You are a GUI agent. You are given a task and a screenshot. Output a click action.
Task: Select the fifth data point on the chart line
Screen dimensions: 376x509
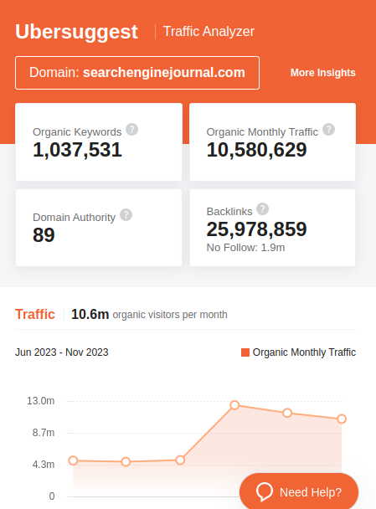[x=287, y=413]
